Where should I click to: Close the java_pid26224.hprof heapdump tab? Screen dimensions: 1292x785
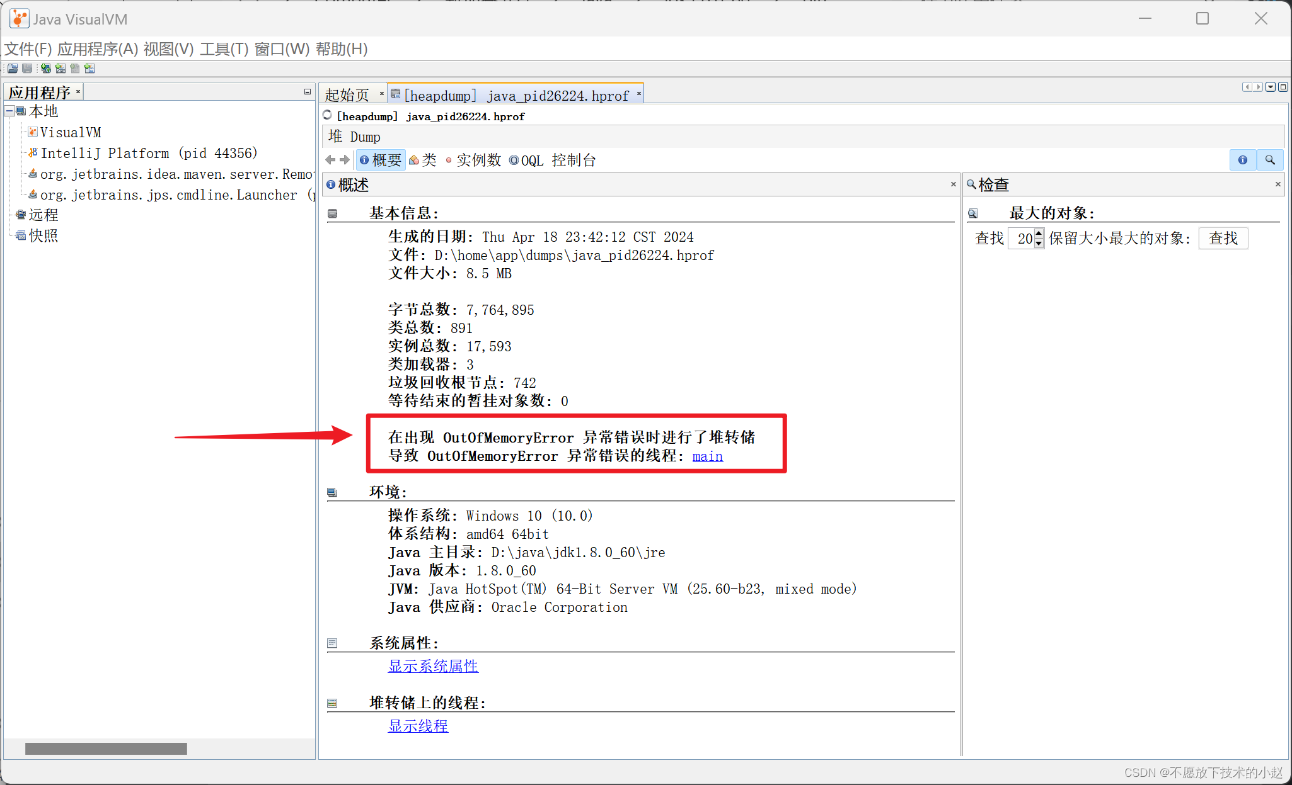coord(639,94)
